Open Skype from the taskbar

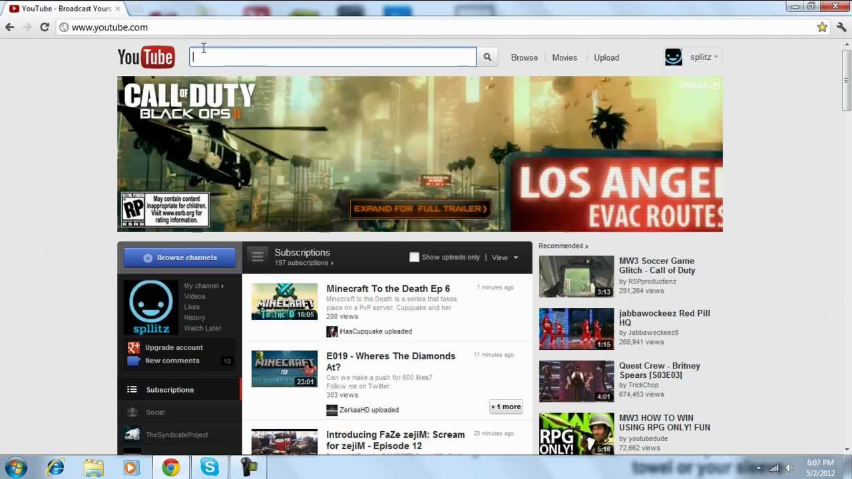pyautogui.click(x=210, y=468)
